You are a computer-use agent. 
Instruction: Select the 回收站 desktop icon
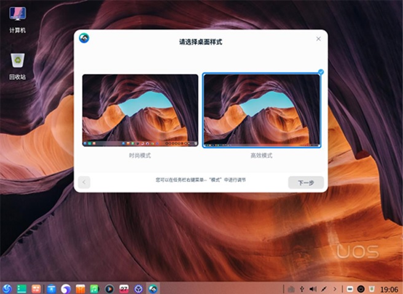click(x=17, y=67)
